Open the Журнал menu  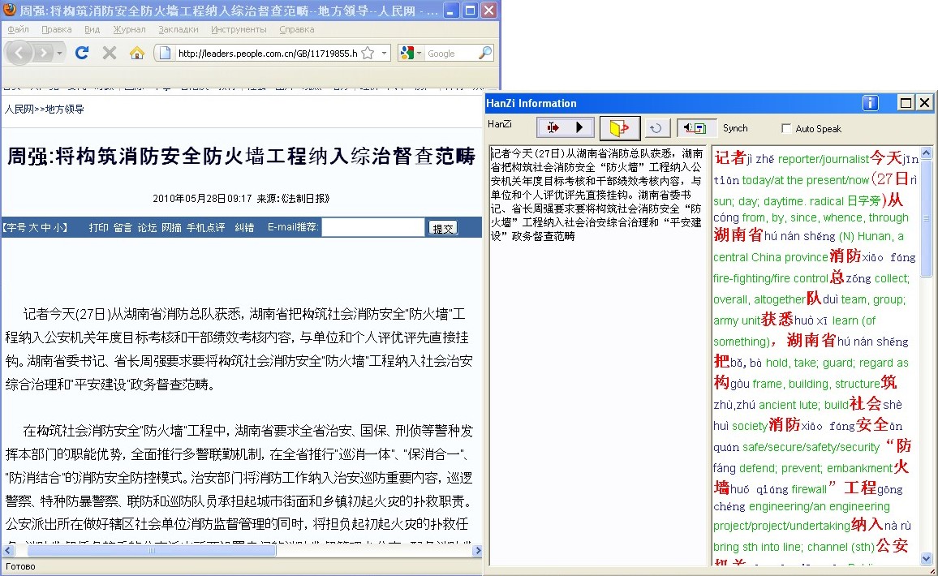pos(129,29)
